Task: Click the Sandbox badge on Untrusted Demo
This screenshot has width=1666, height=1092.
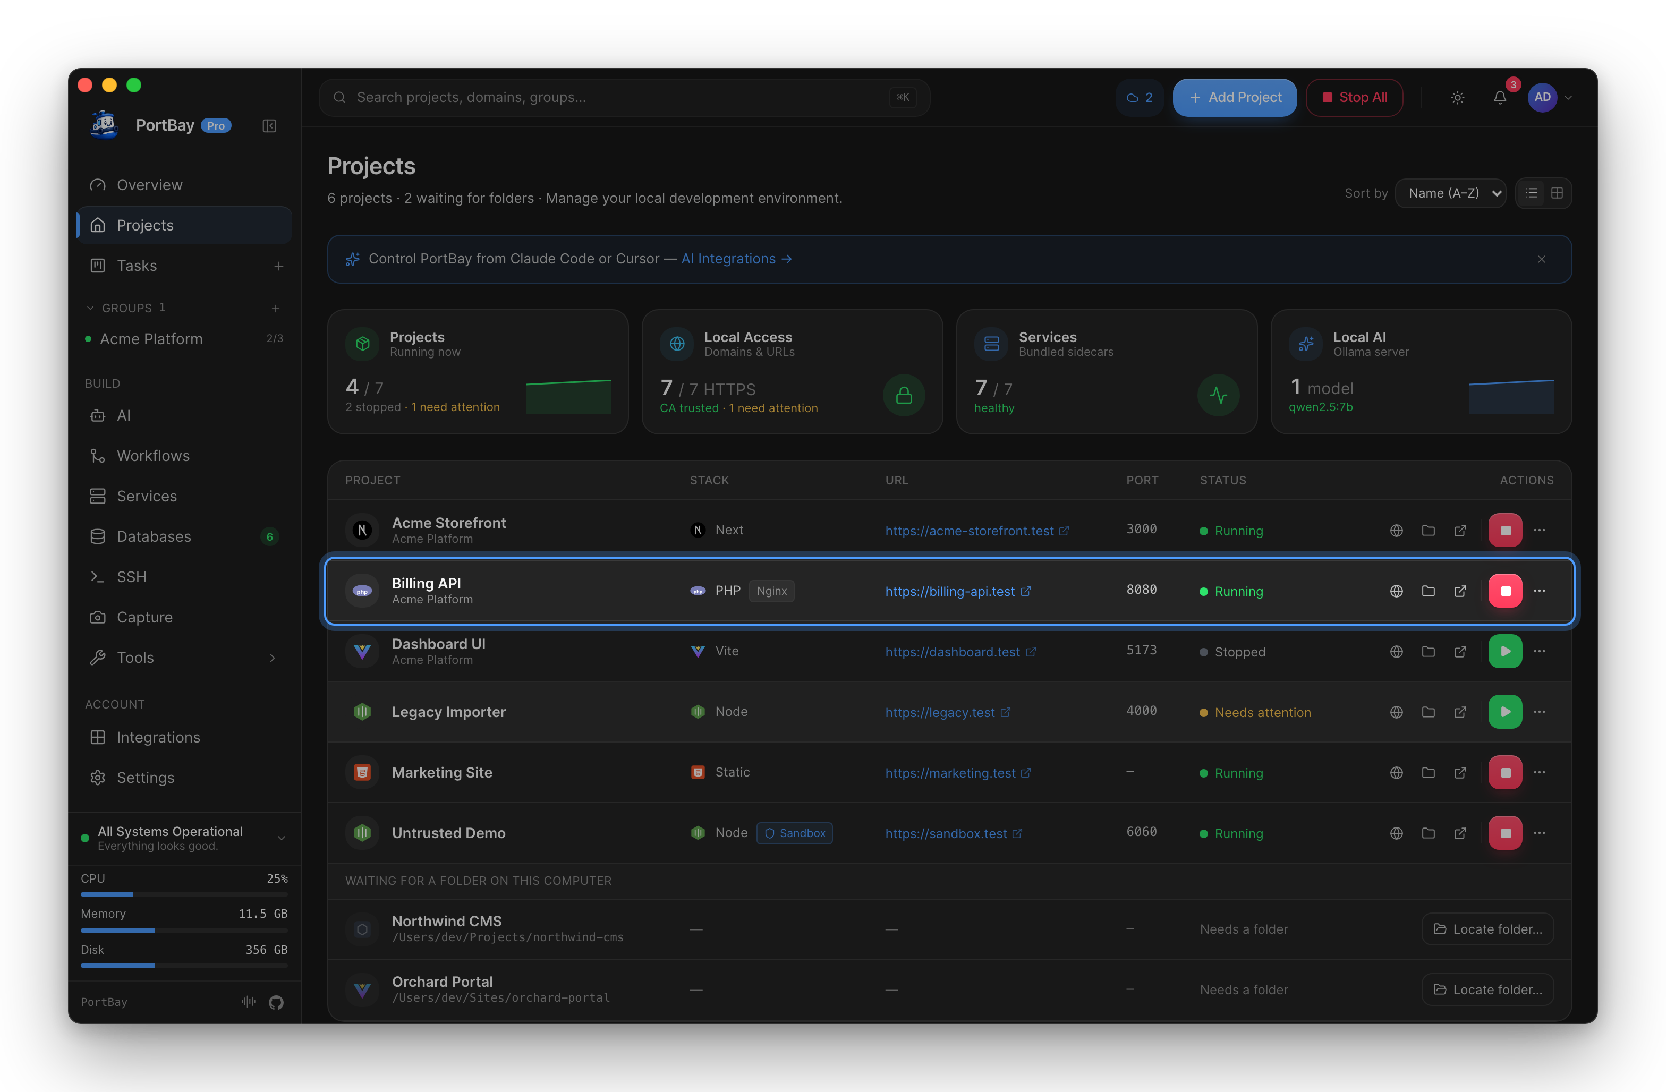Action: 795,833
